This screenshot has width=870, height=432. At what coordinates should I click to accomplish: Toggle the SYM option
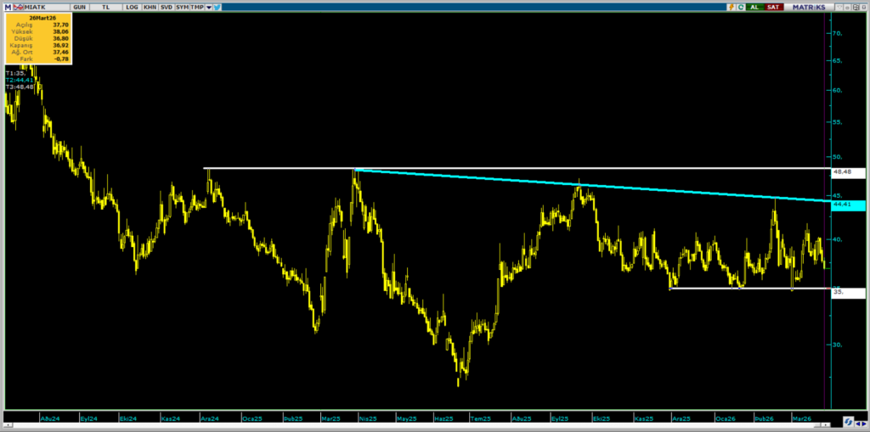click(182, 7)
